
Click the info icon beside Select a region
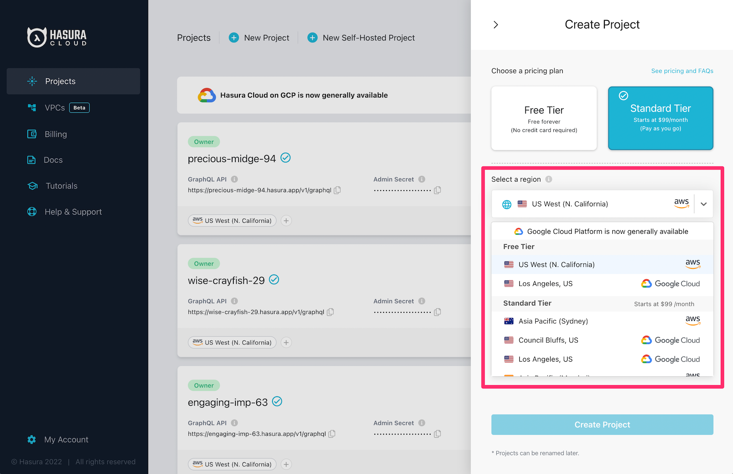point(549,179)
